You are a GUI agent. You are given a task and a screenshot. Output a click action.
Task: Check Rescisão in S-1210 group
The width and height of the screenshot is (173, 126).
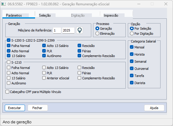[79, 67]
